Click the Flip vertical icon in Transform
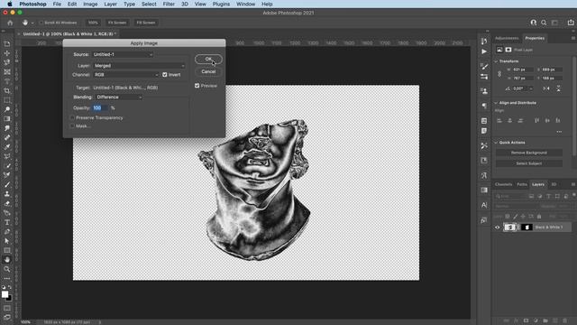Image resolution: width=577 pixels, height=325 pixels. tap(558, 88)
